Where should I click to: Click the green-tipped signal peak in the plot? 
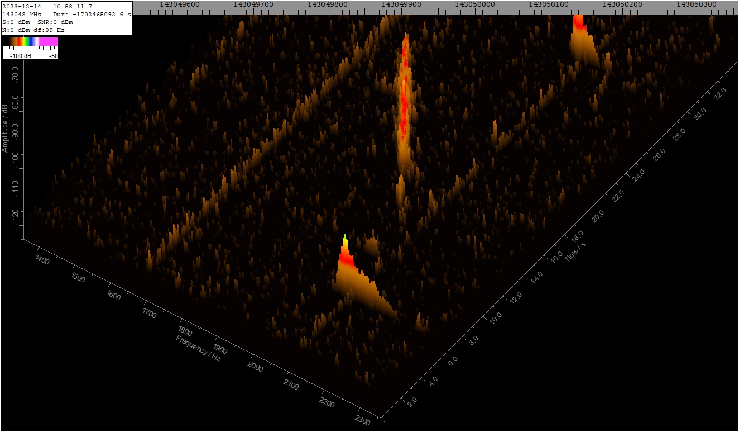coord(345,249)
